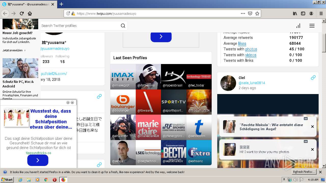Dismiss the 'Feuchte Makula' ad notification
This screenshot has width=326, height=183.
tap(313, 127)
